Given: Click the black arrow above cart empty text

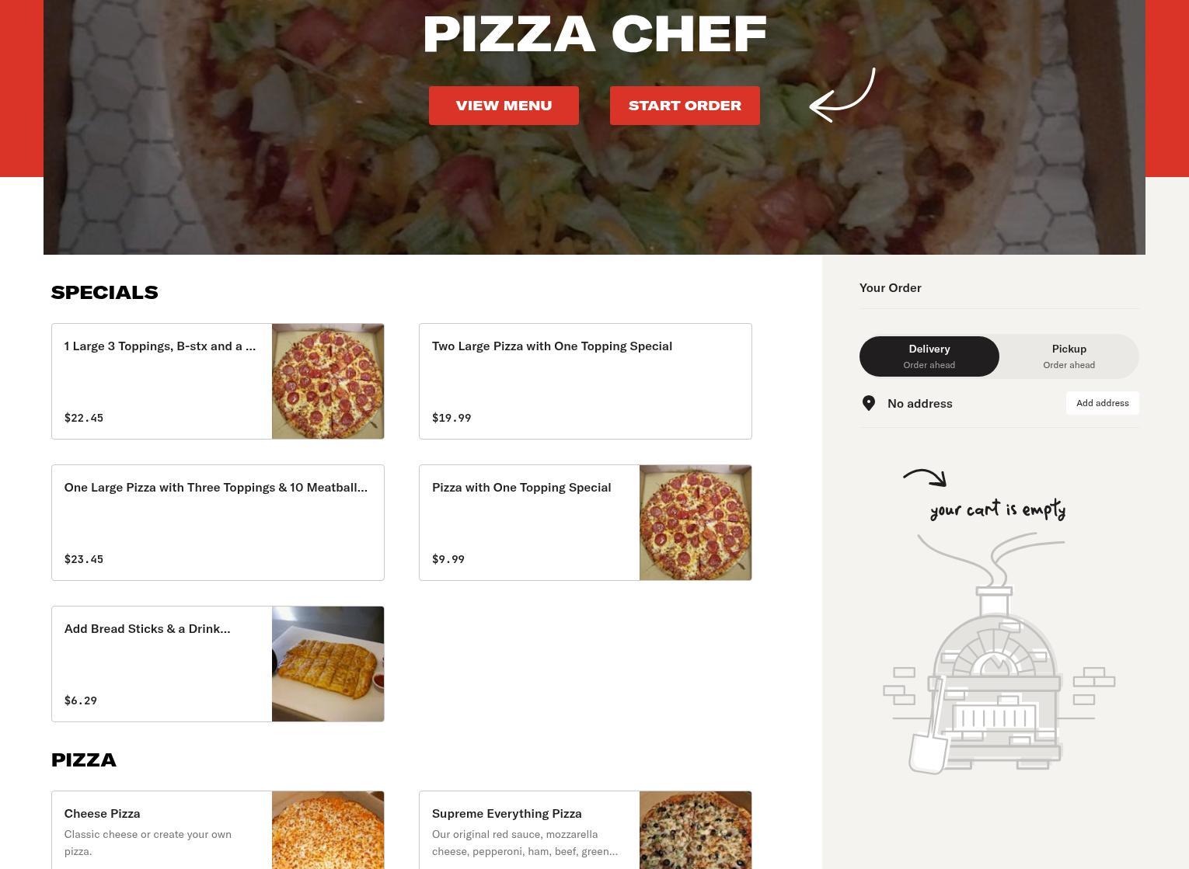Looking at the screenshot, I should click(925, 478).
